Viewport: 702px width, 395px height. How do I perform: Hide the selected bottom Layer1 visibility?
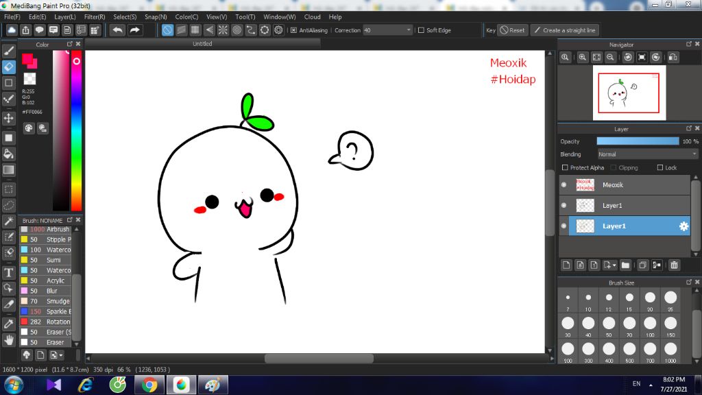click(x=564, y=226)
